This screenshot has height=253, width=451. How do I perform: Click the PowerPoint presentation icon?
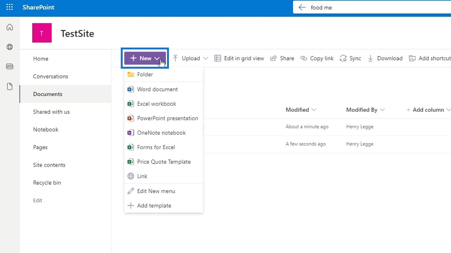pyautogui.click(x=131, y=118)
